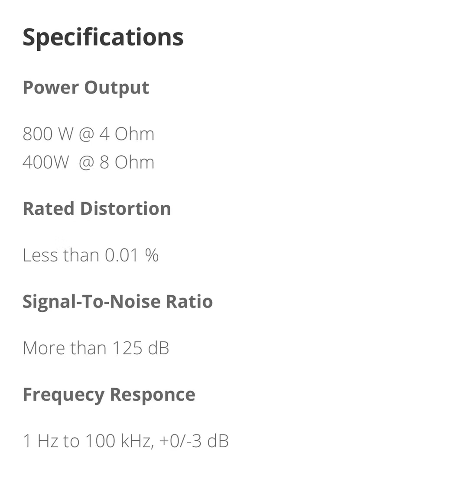
Task: Click the 1 Hz to 100 kHz text
Action: pyautogui.click(x=89, y=441)
